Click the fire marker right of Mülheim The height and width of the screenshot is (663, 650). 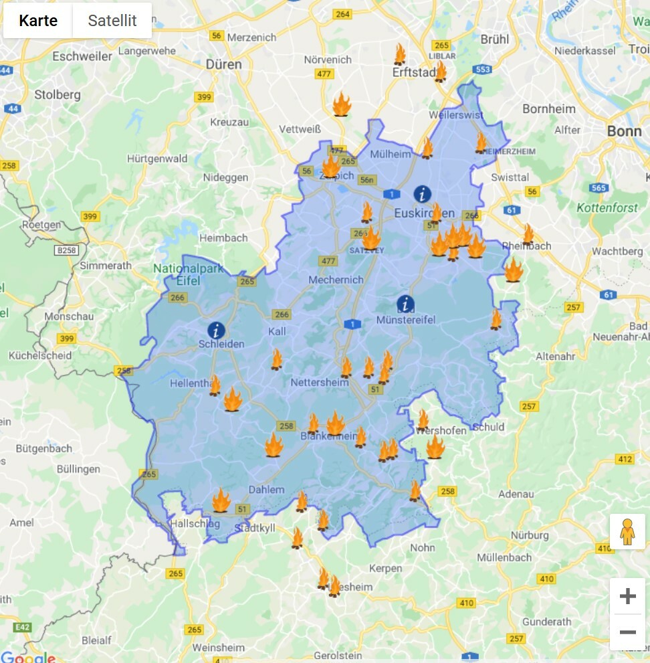[427, 148]
